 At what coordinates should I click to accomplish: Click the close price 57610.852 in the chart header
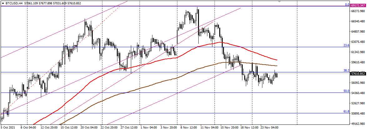(x=74, y=3)
